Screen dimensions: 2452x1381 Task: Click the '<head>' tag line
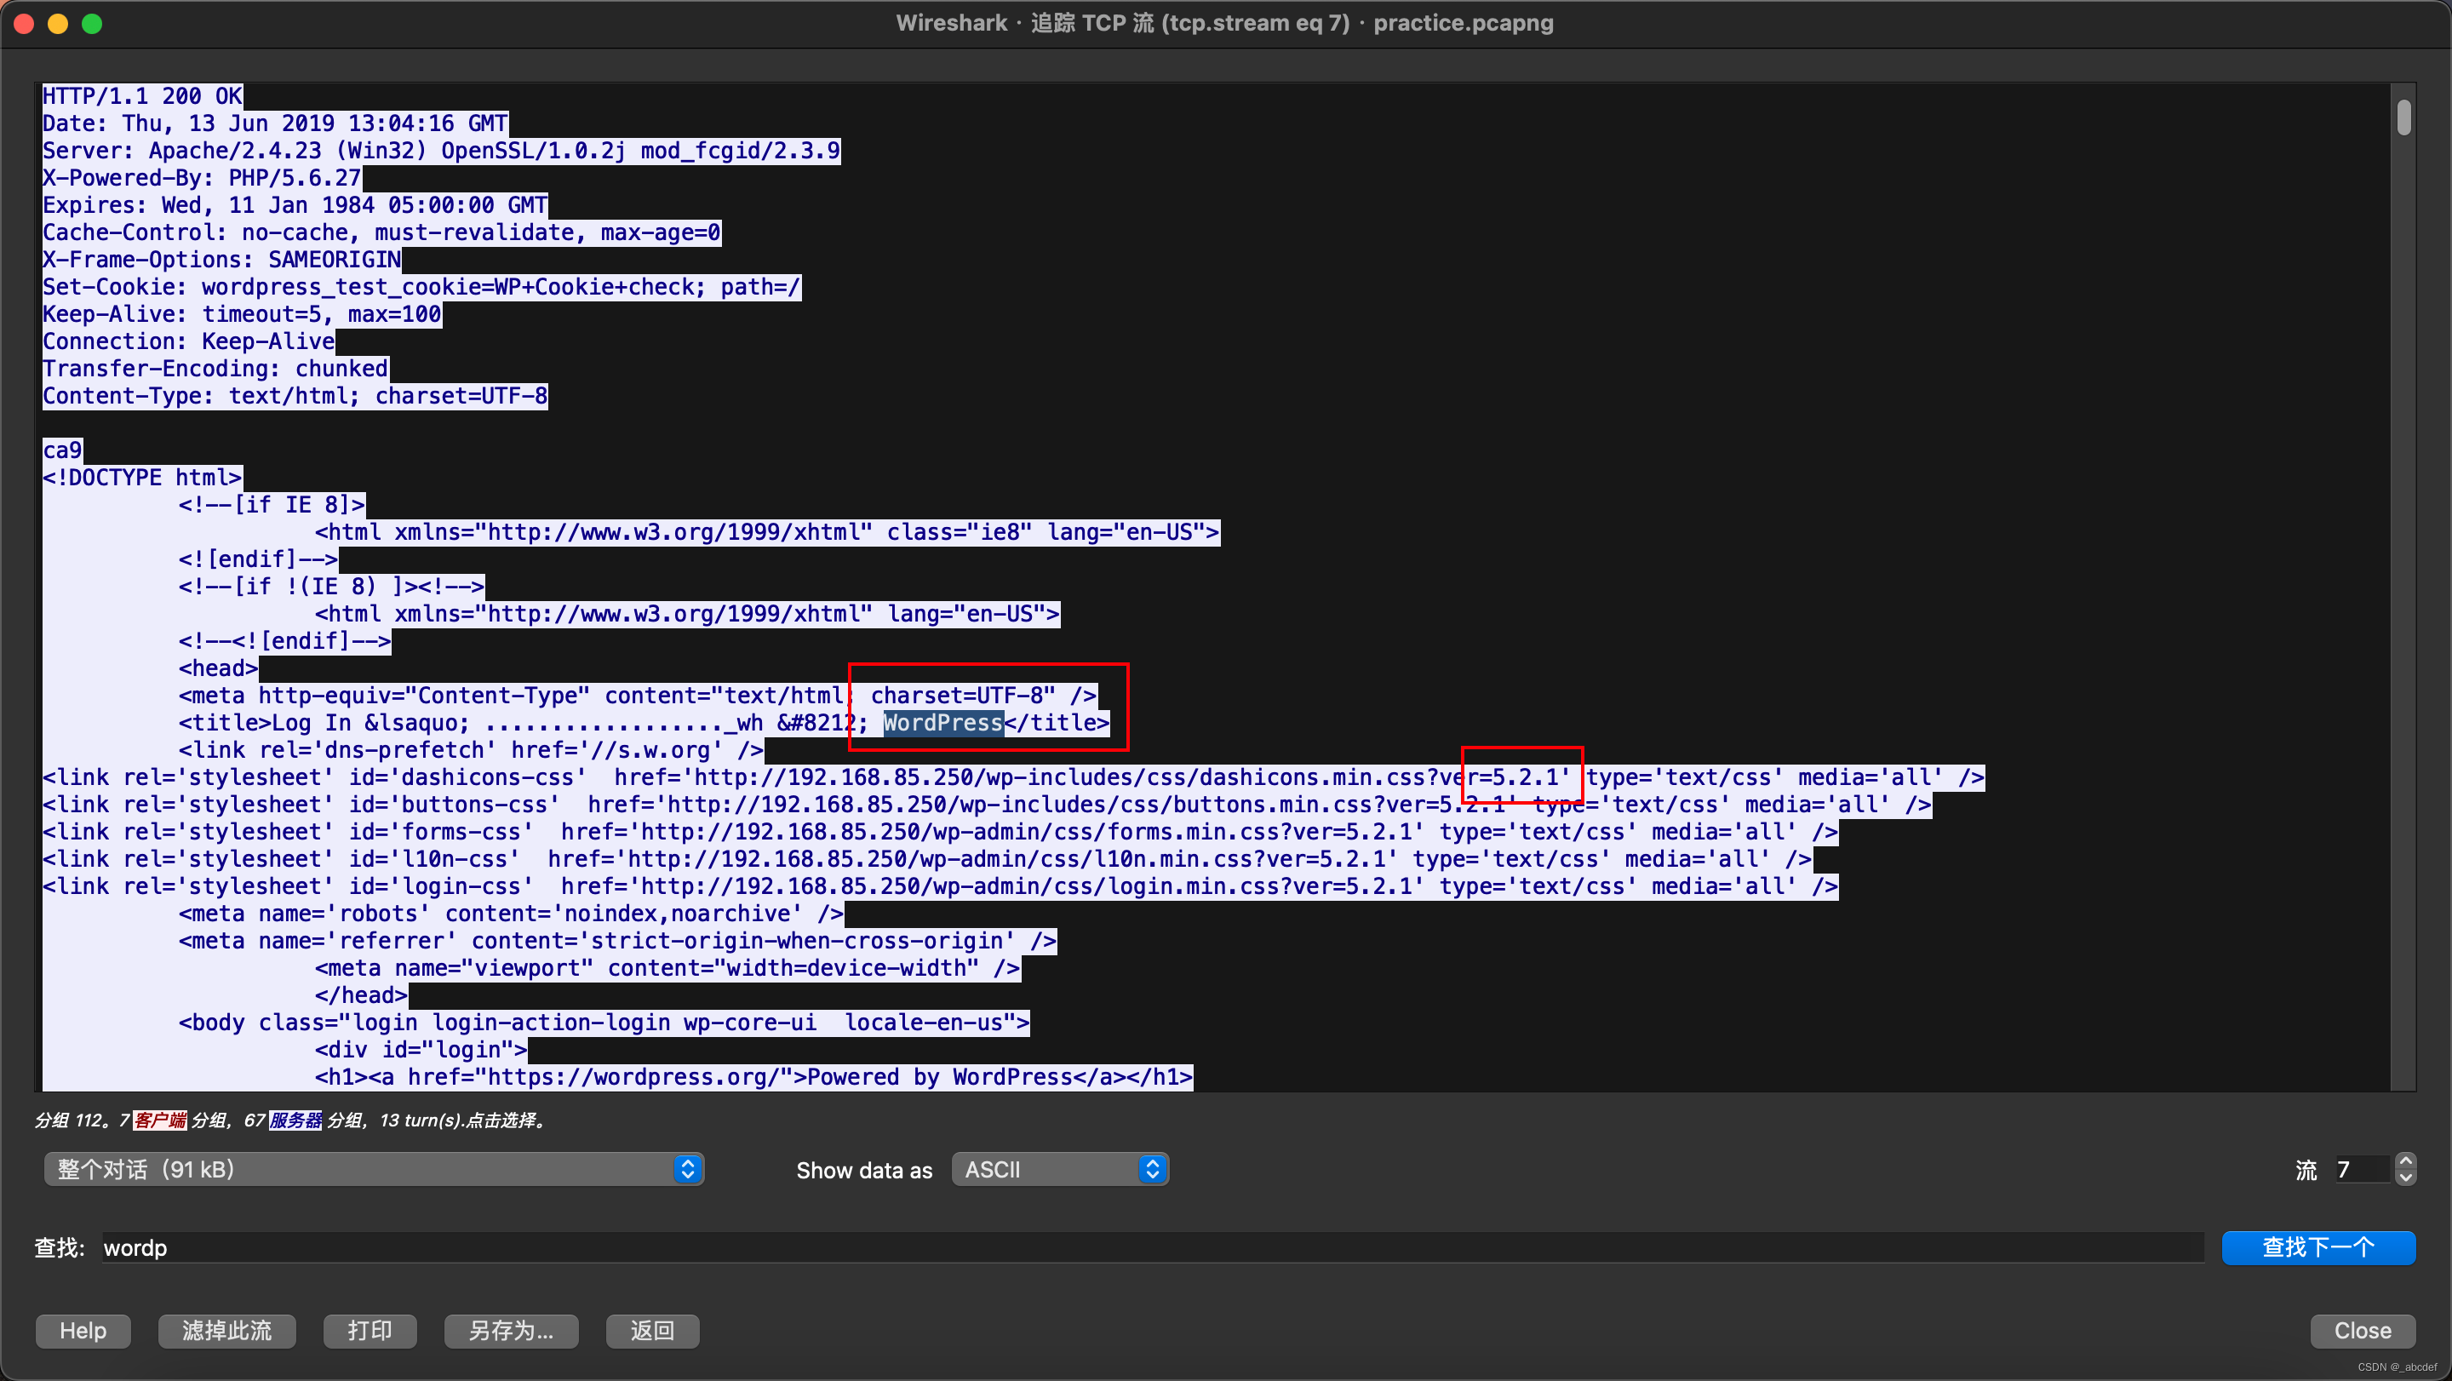218,669
